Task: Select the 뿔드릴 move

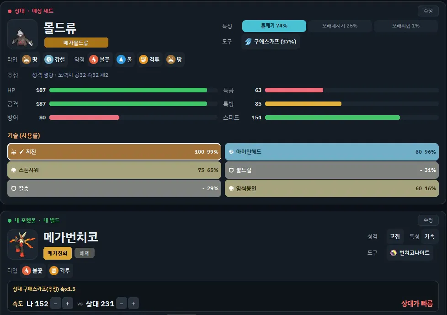Action: pyautogui.click(x=331, y=170)
